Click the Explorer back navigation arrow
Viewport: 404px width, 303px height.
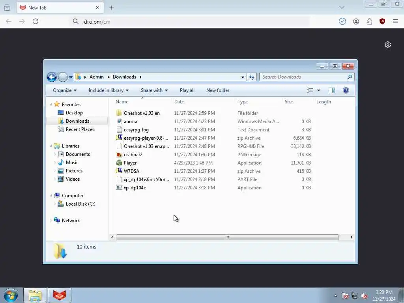[52, 77]
